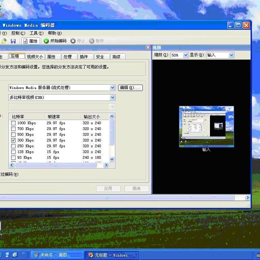Open the 控制(C) menu
This screenshot has height=260, width=260.
[x=18, y=33]
